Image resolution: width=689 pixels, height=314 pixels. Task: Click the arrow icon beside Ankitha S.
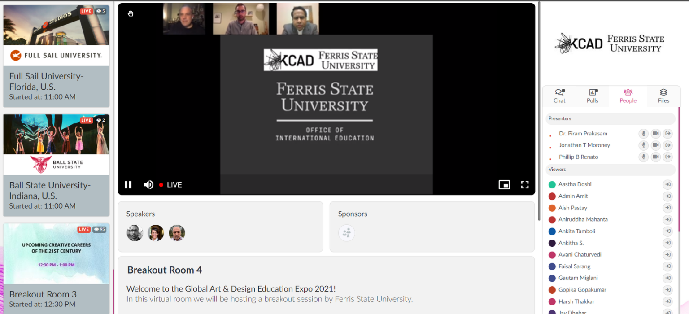pos(668,243)
